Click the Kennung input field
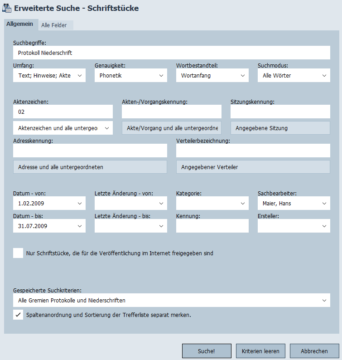 click(x=212, y=226)
